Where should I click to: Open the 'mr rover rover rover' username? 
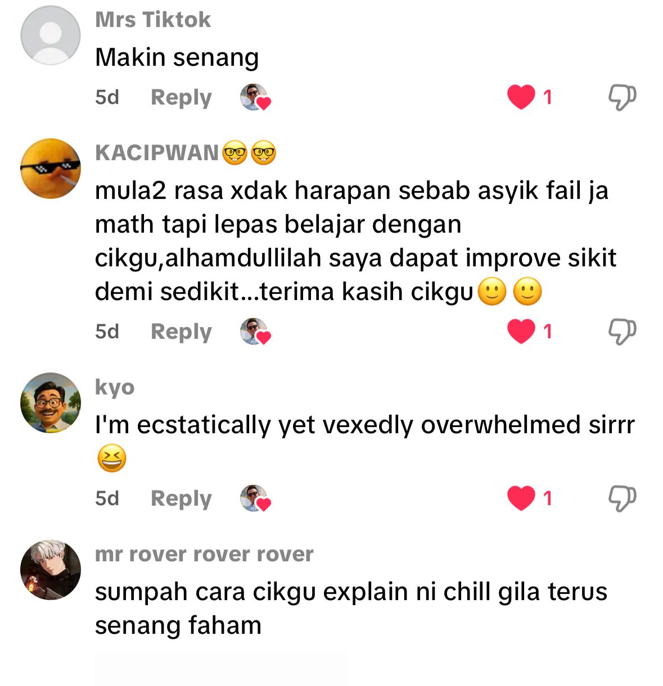click(204, 555)
